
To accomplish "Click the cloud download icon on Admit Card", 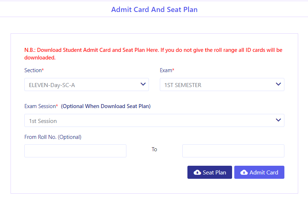I will tap(244, 172).
